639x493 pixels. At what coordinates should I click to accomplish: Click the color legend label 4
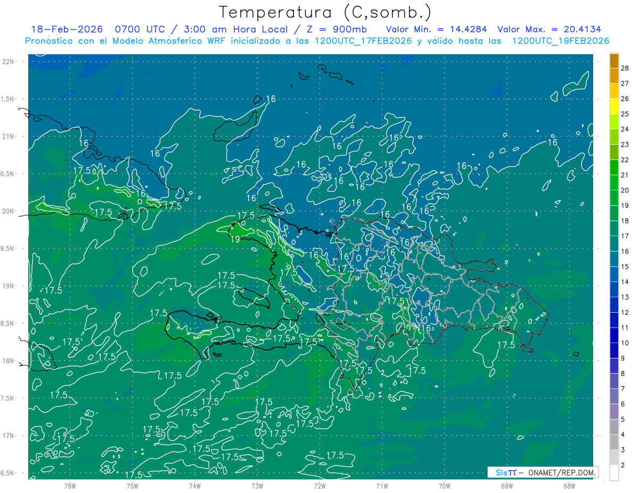click(623, 434)
